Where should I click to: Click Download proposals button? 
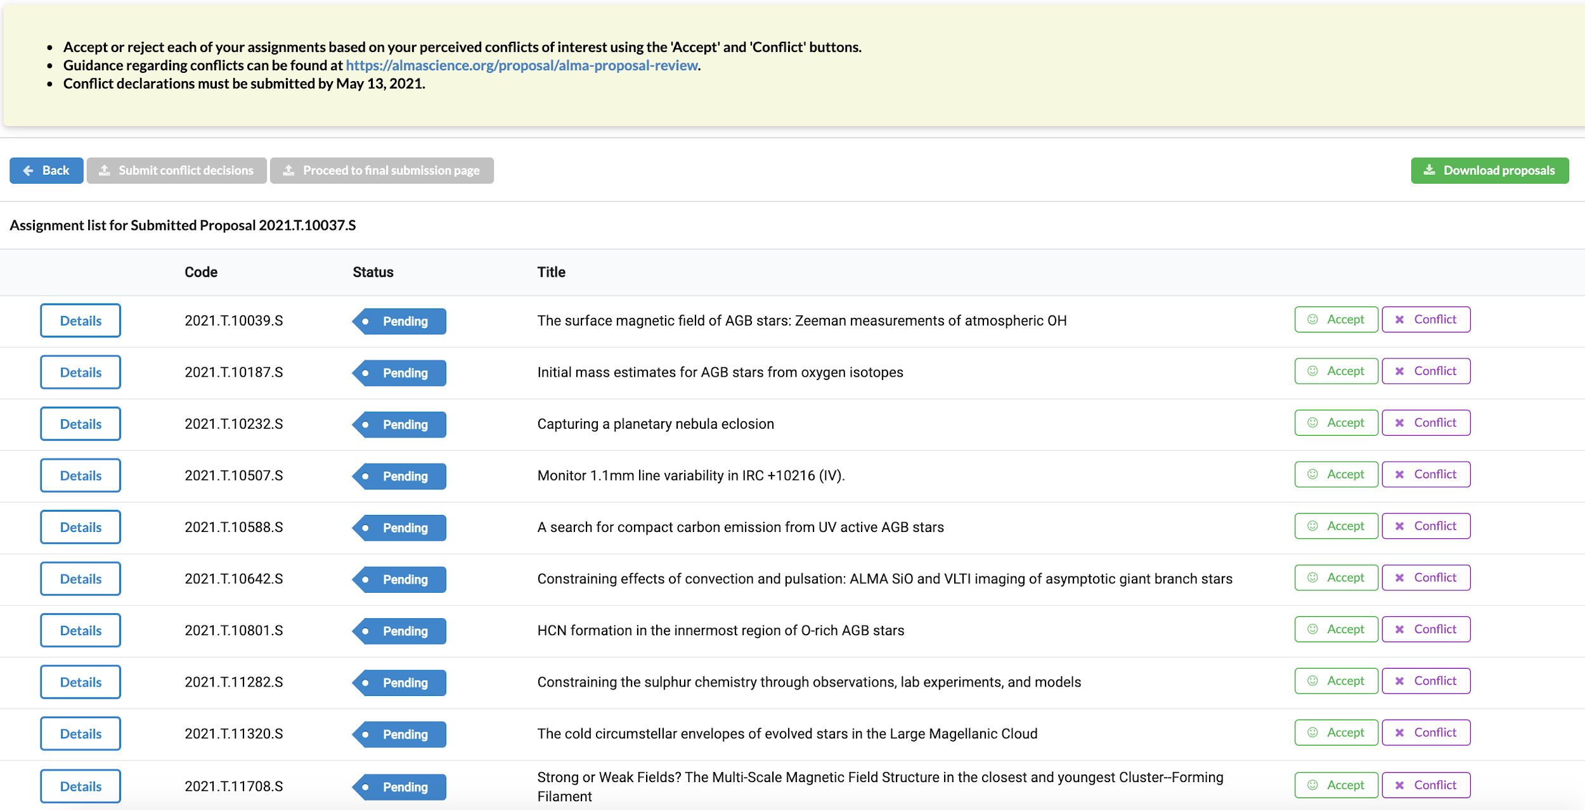point(1489,170)
